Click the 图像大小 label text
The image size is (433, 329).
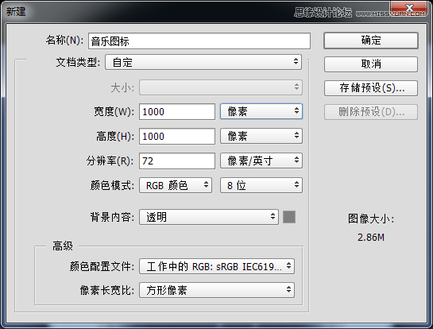click(x=371, y=219)
